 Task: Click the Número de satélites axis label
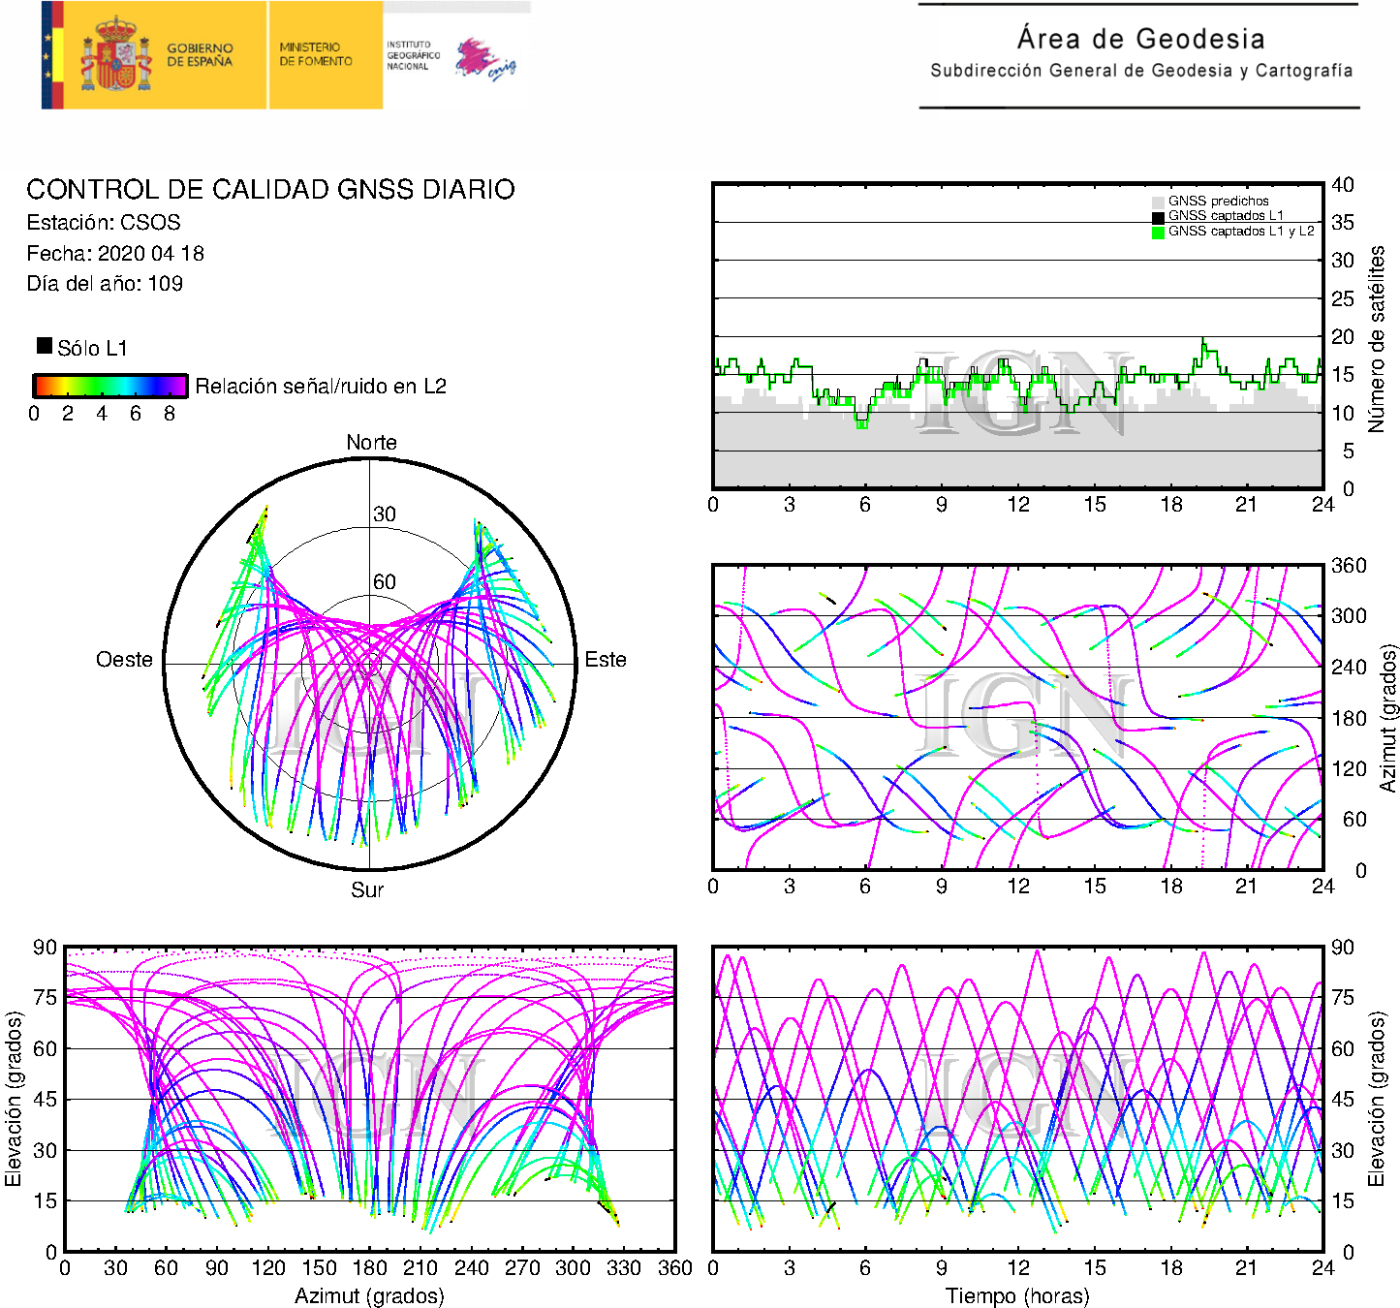1377,338
